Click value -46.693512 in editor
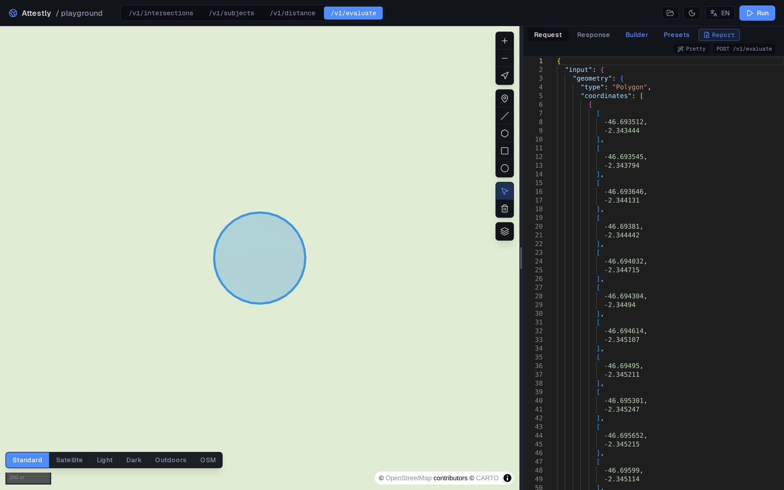784x490 pixels. (x=624, y=122)
